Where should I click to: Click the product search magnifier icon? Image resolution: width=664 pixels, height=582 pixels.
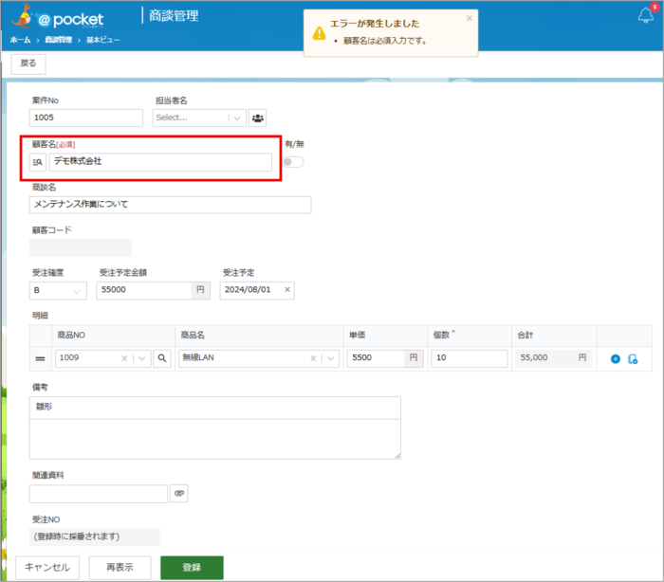pos(162,358)
